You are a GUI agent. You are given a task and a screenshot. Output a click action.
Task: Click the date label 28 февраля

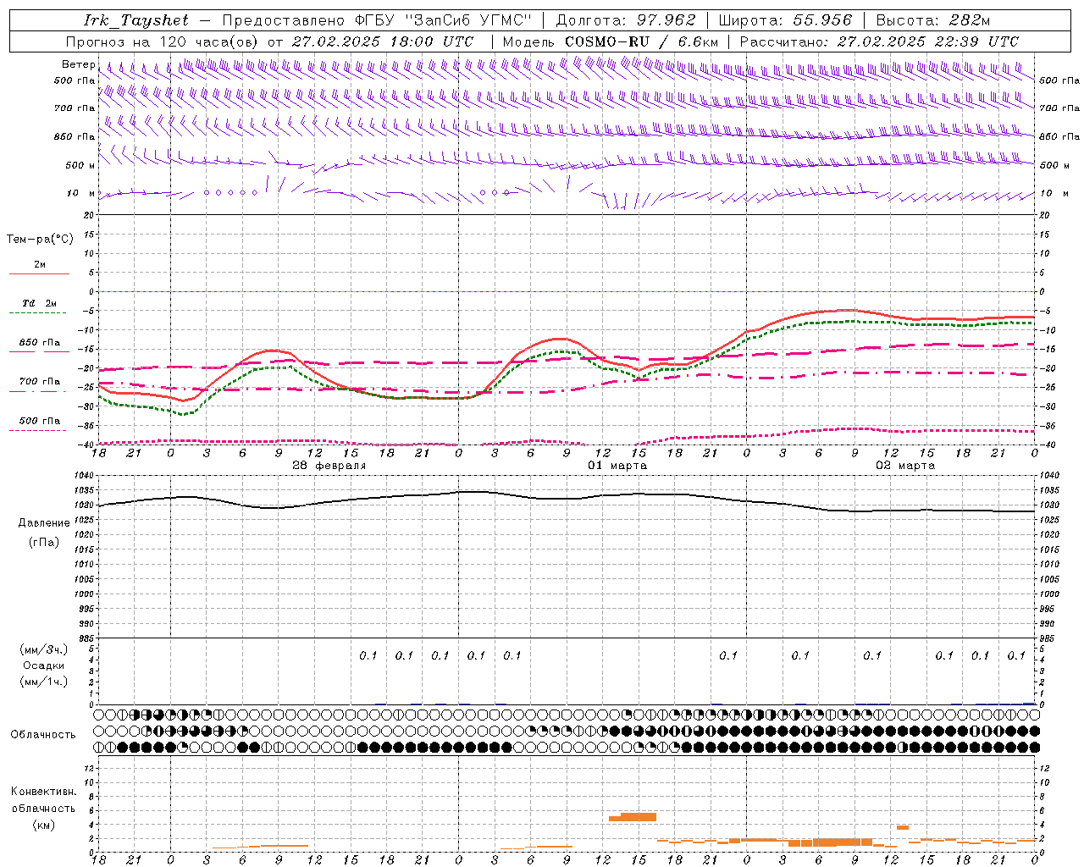pos(329,466)
